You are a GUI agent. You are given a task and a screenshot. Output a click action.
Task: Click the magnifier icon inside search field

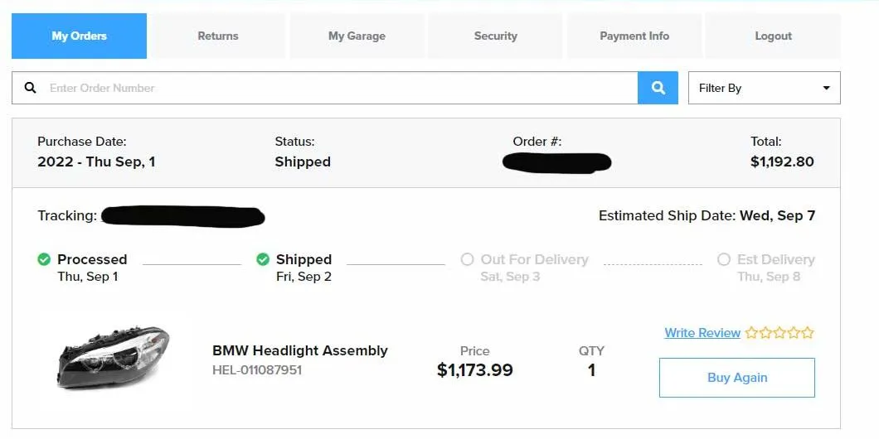31,88
